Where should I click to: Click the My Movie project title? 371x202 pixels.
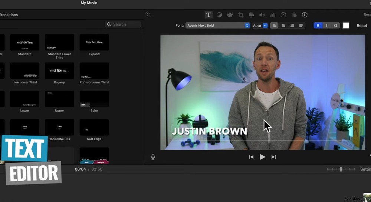pos(89,3)
